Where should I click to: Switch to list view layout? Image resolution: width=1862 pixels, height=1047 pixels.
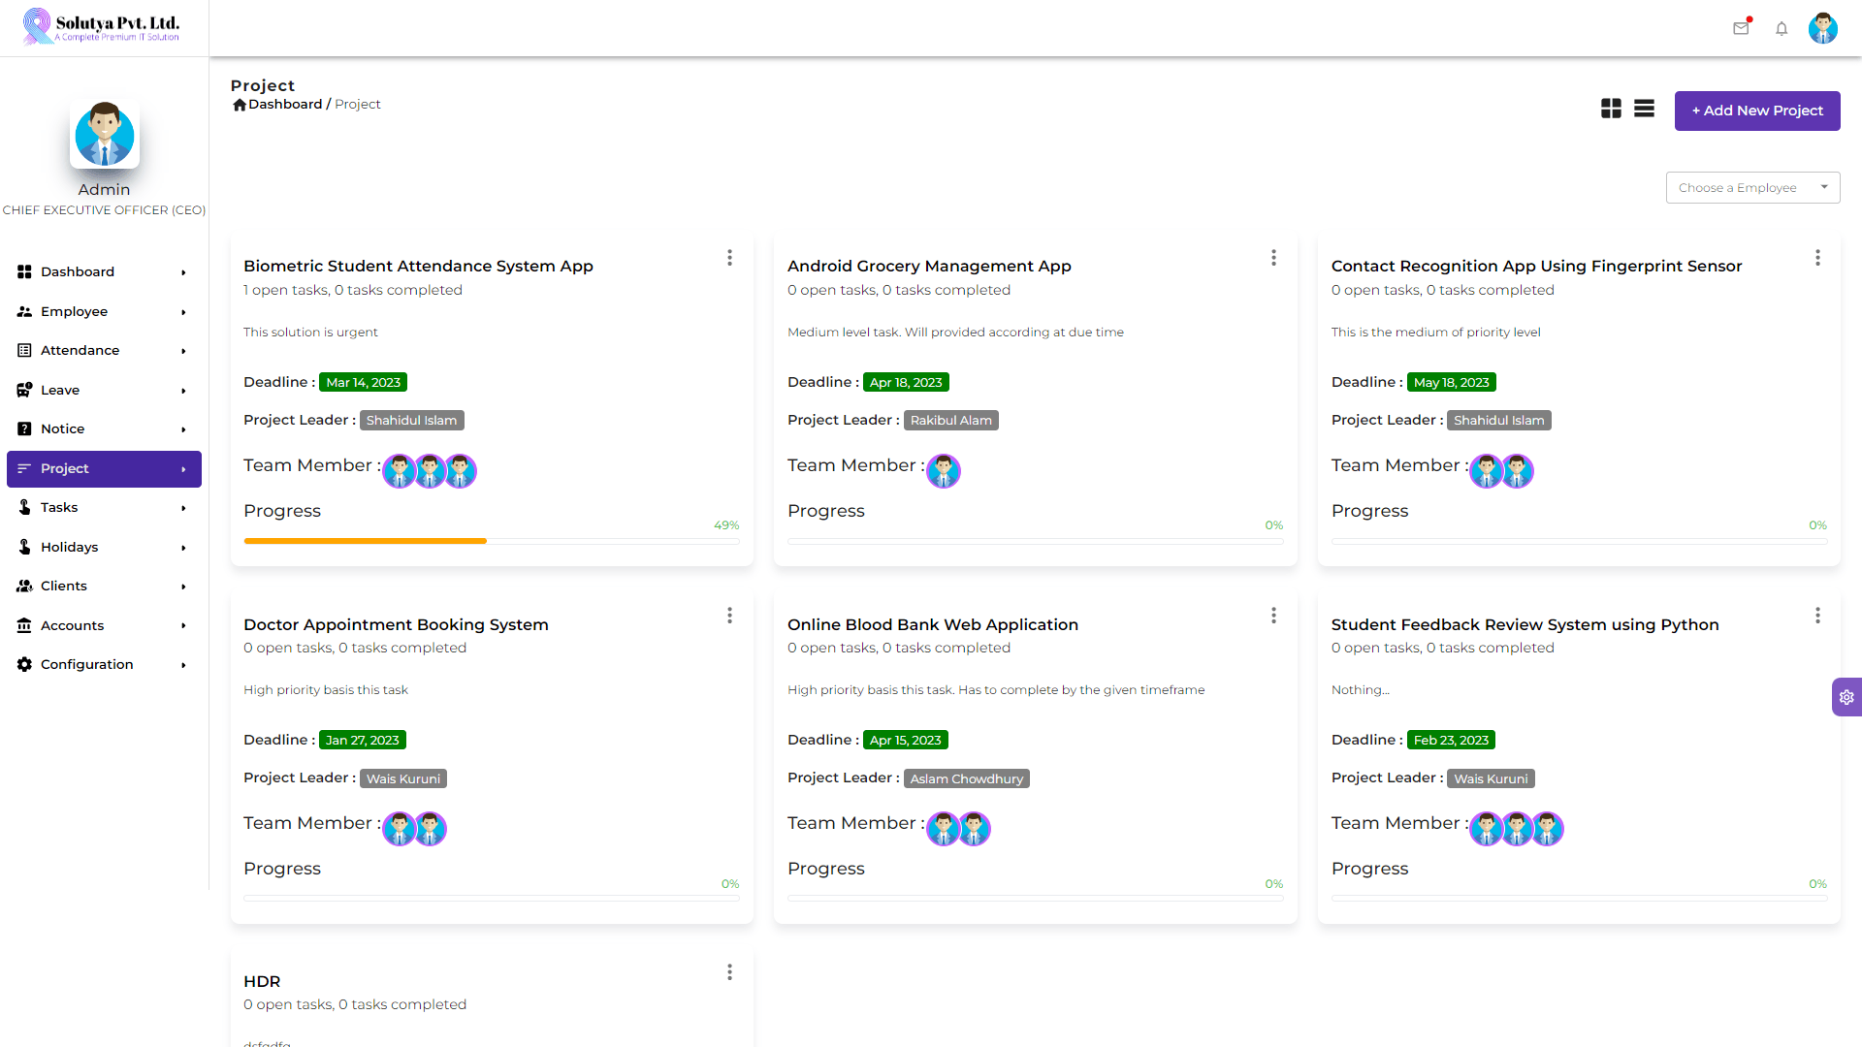(1644, 109)
